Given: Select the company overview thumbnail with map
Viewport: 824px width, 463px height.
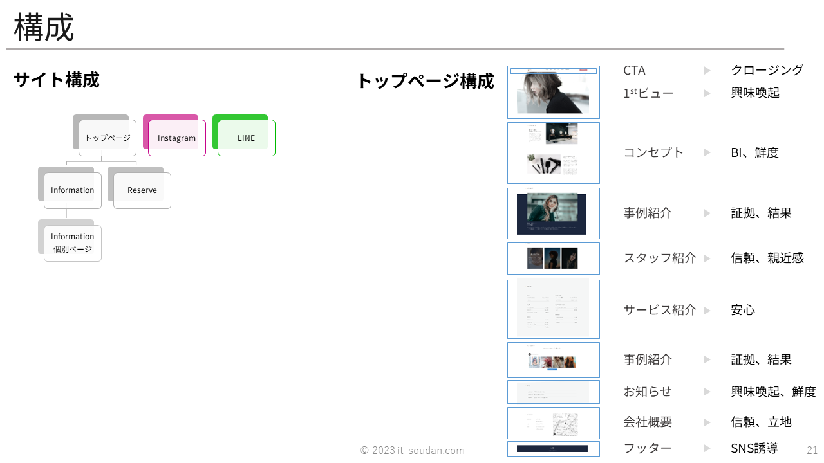Looking at the screenshot, I should click(553, 423).
